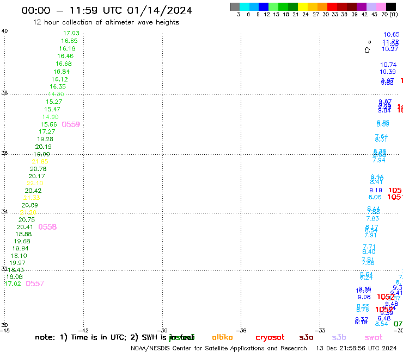Click the wave height value 16.84

62,72
